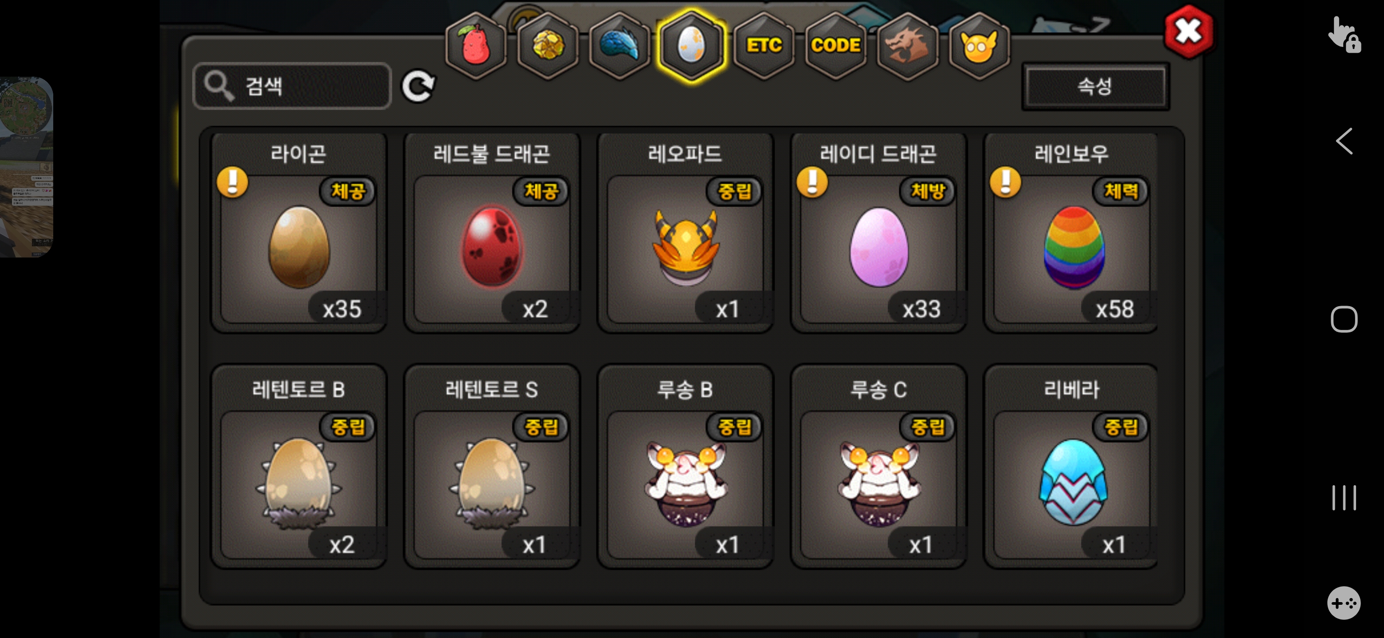Screen dimensions: 1384x638
Task: Toggle the touch lock icon
Action: (1344, 35)
